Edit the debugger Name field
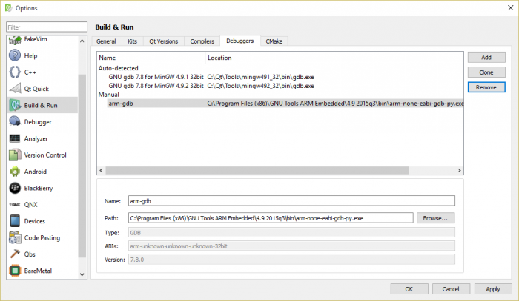519x301 pixels. (291, 200)
